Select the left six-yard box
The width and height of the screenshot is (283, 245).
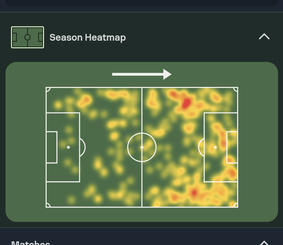(52, 147)
